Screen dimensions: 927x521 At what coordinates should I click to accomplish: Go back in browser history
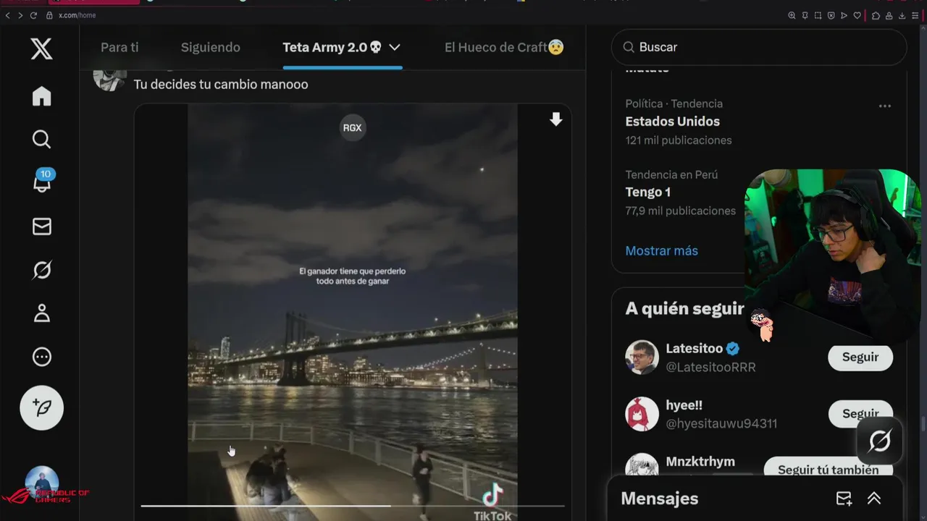pos(8,15)
